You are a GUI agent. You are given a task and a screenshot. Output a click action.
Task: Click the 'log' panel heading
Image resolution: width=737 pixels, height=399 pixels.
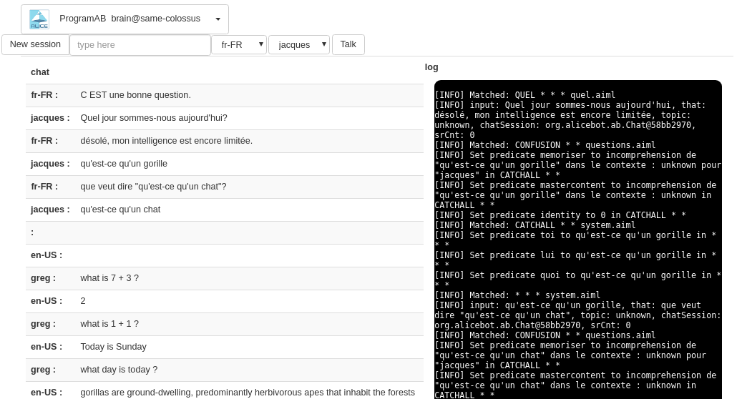(x=431, y=67)
